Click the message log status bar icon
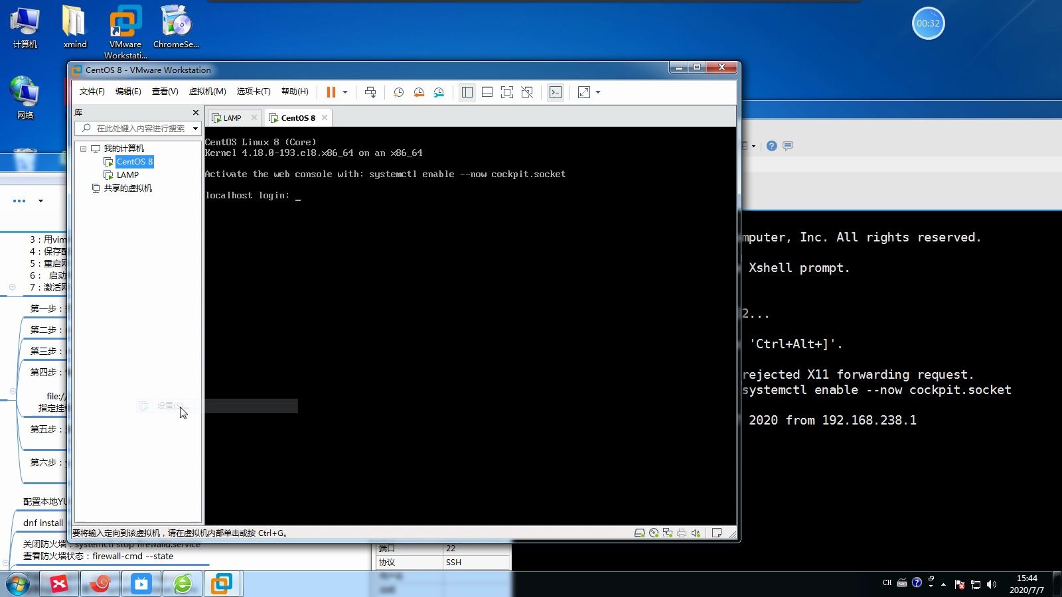Viewport: 1062px width, 597px height. point(717,533)
